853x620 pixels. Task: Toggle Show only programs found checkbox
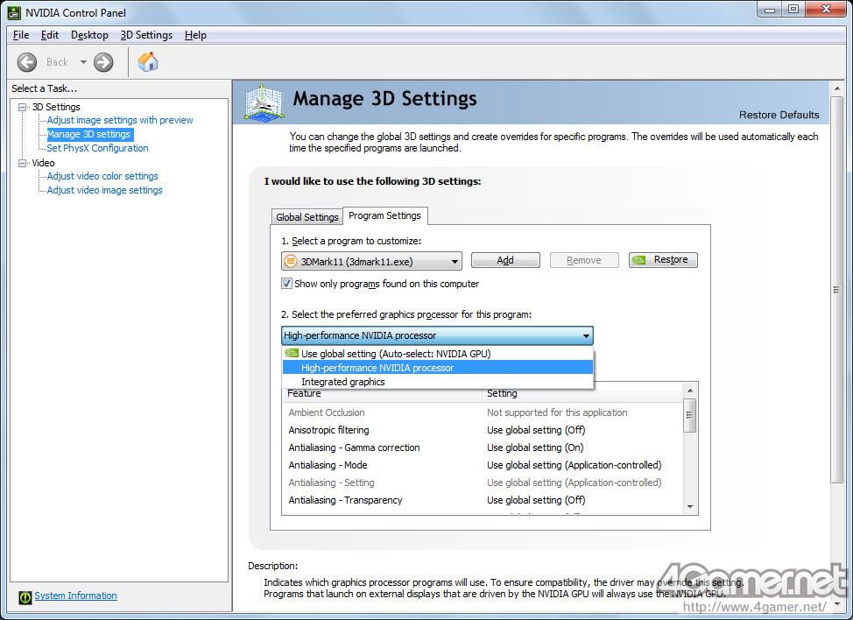(286, 284)
